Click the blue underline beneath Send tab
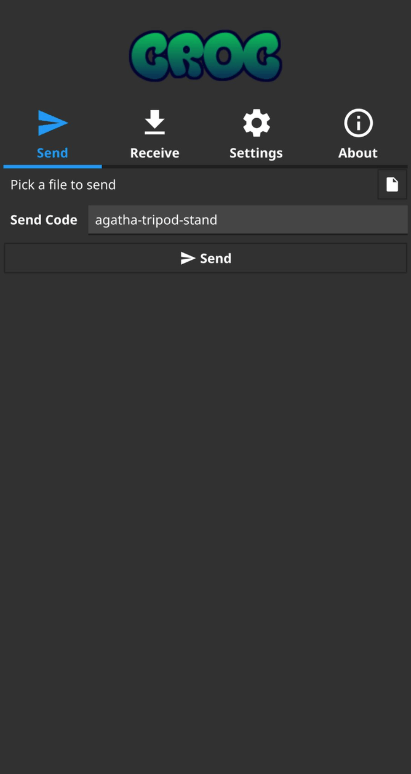The height and width of the screenshot is (774, 411). 52,166
